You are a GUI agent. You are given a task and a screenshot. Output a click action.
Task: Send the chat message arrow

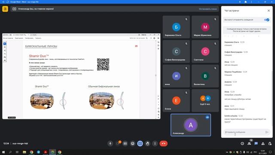point(267,132)
